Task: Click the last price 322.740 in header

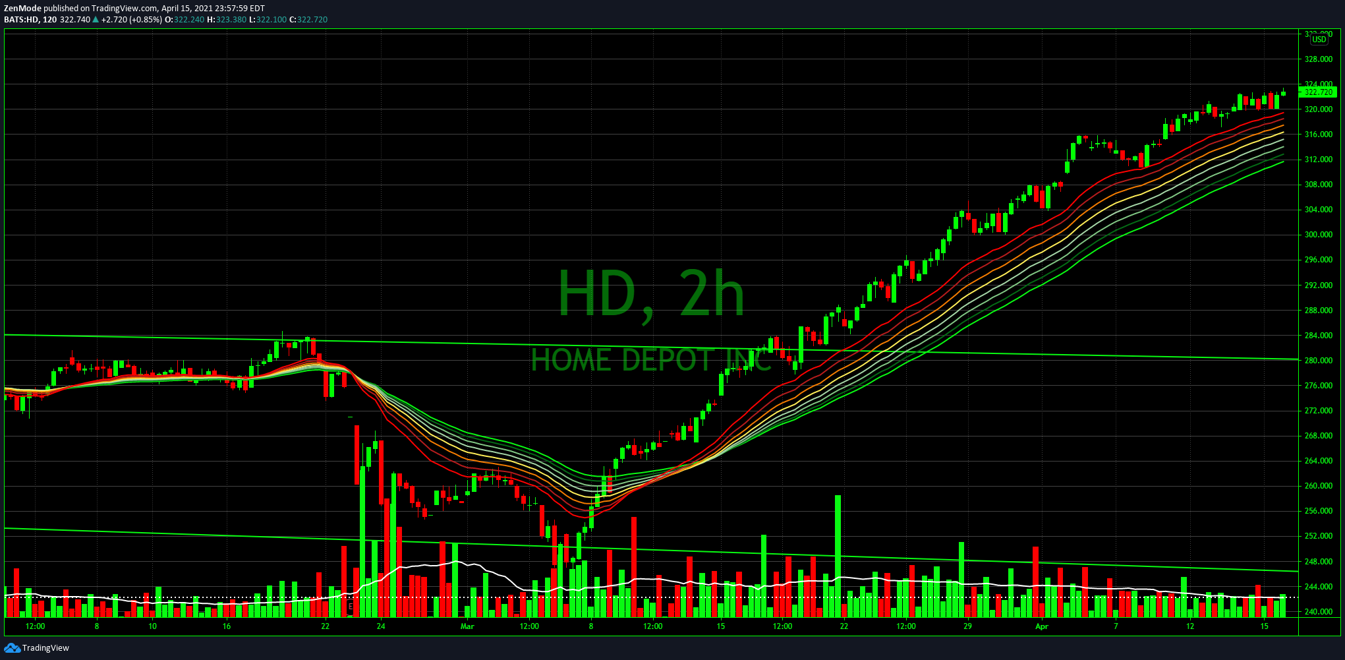Action: click(75, 20)
